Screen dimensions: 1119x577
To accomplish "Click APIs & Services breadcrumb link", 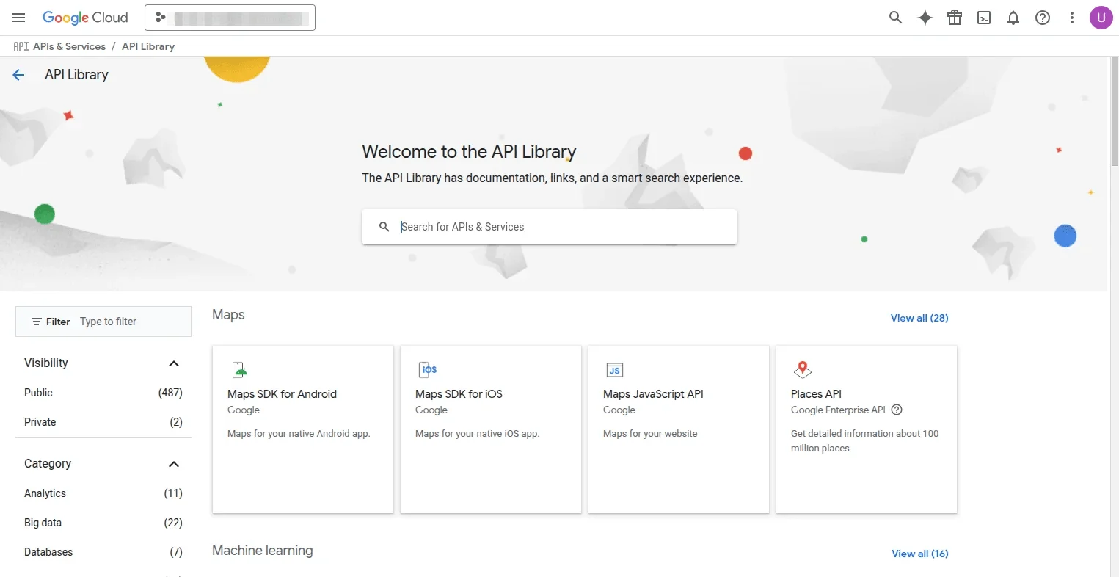I will [x=69, y=46].
